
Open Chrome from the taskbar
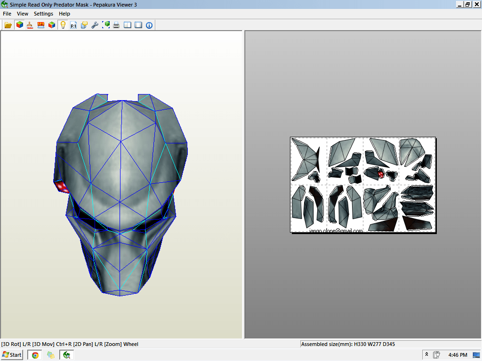35,355
